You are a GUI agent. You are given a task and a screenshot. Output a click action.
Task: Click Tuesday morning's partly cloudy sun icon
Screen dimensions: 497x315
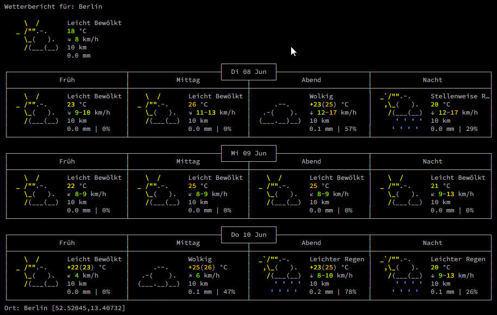(x=37, y=109)
